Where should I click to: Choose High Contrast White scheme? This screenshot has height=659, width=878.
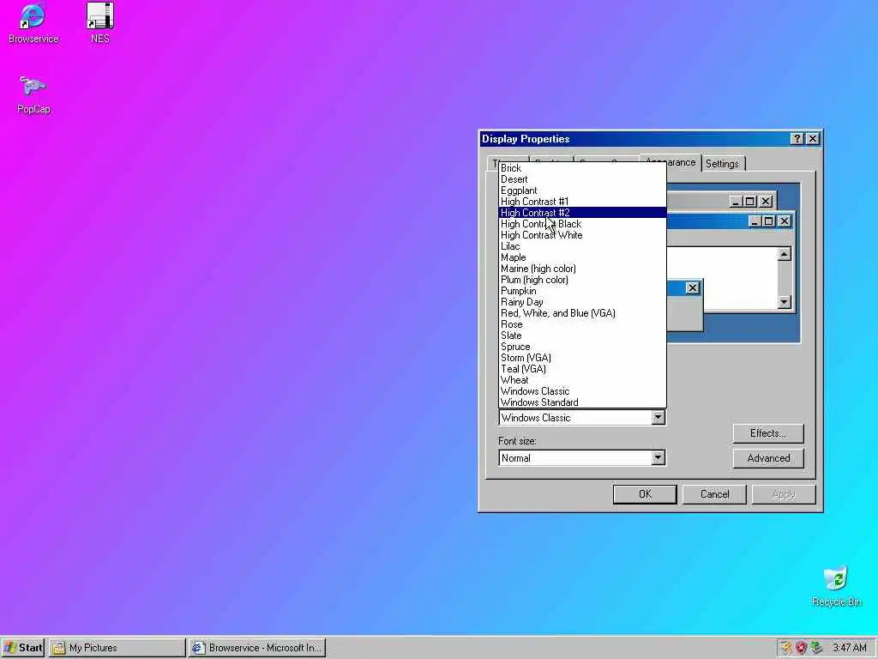[582, 235]
